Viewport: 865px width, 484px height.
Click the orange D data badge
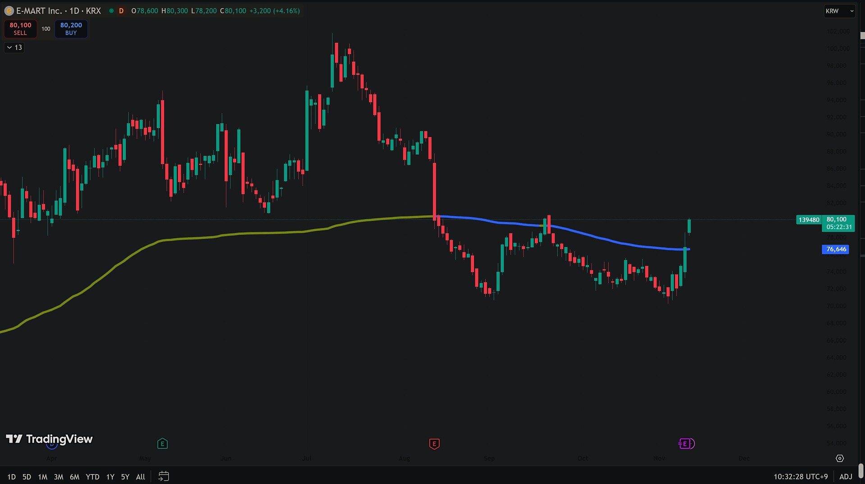coord(121,11)
